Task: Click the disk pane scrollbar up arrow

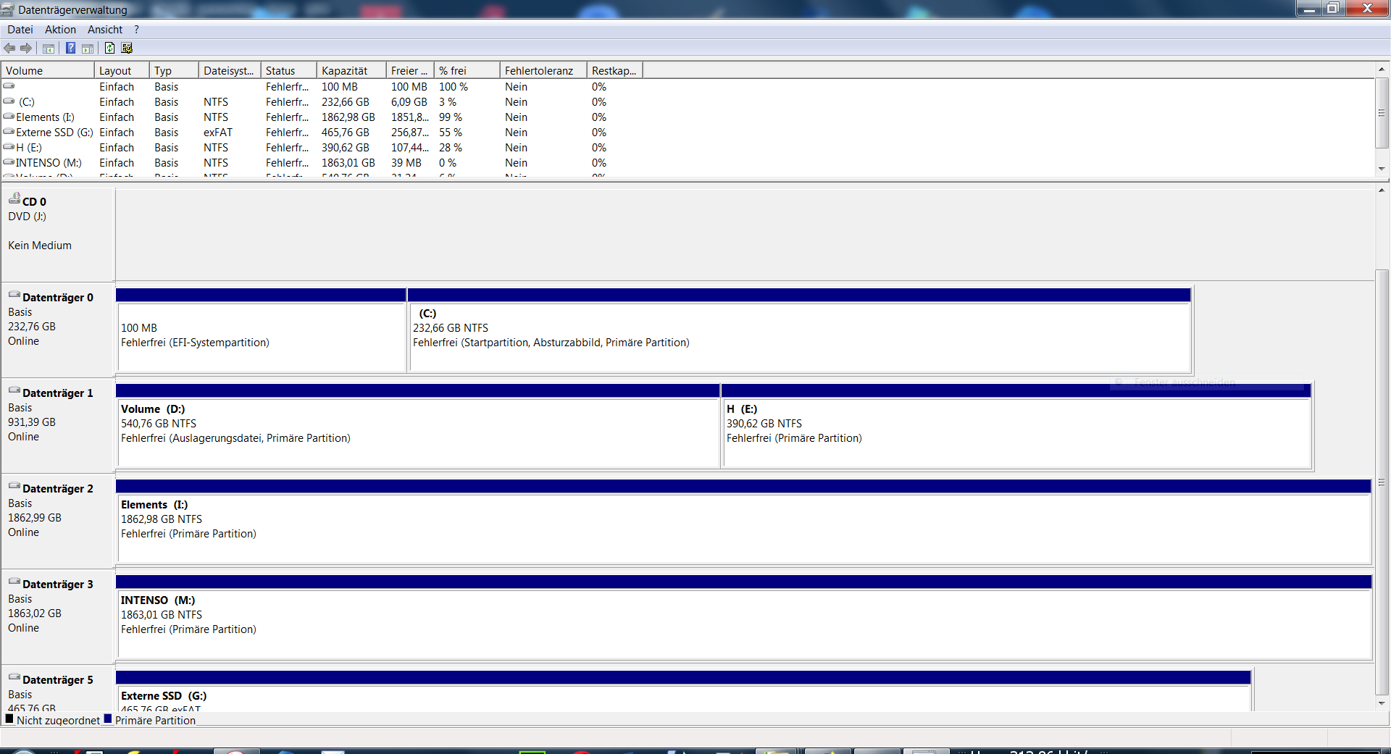Action: (x=1382, y=190)
